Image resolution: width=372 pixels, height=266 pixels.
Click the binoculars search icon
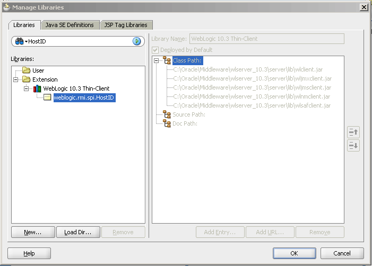(19, 41)
